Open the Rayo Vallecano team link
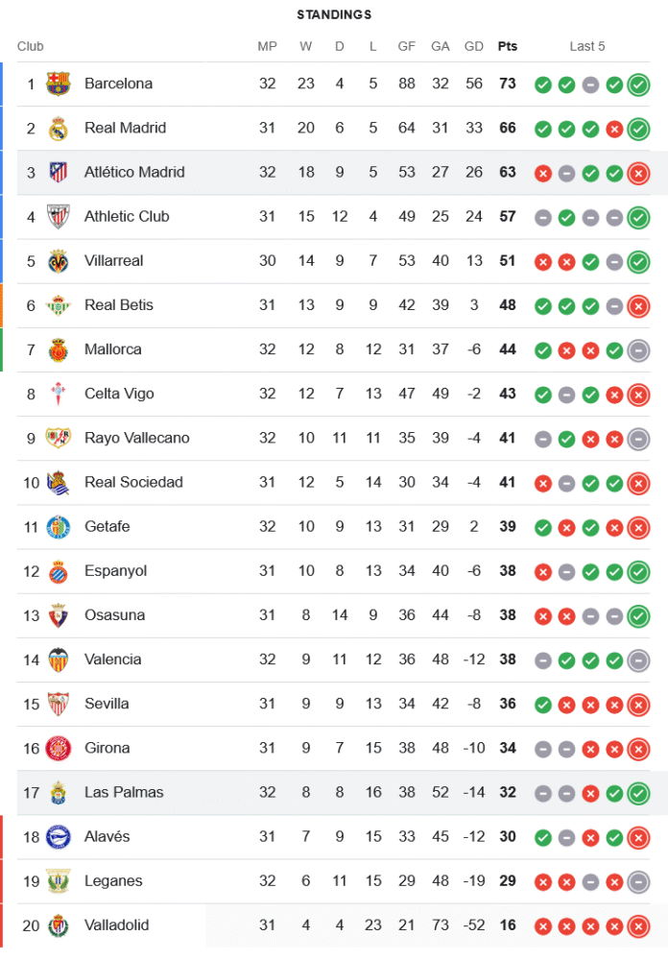The image size is (668, 960). pyautogui.click(x=136, y=438)
